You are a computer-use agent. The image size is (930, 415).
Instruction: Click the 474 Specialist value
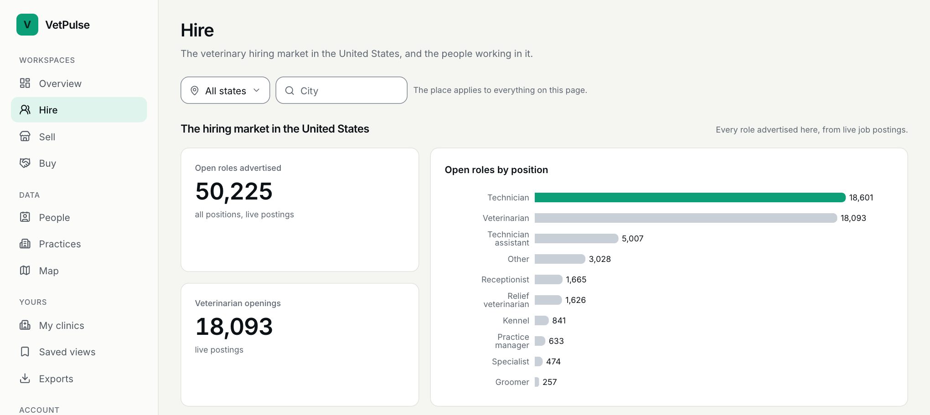point(553,361)
